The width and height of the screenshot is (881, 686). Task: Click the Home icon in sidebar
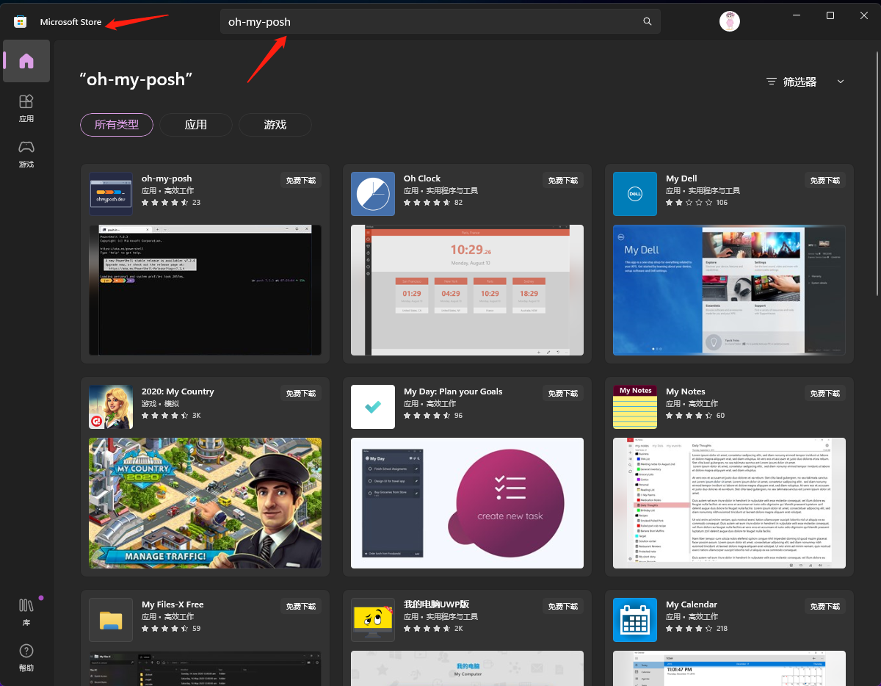point(26,61)
